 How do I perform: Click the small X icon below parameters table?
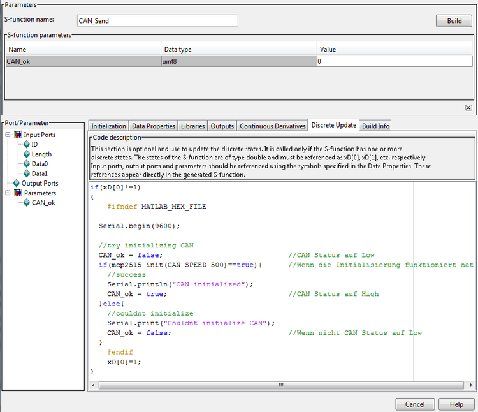coord(468,108)
